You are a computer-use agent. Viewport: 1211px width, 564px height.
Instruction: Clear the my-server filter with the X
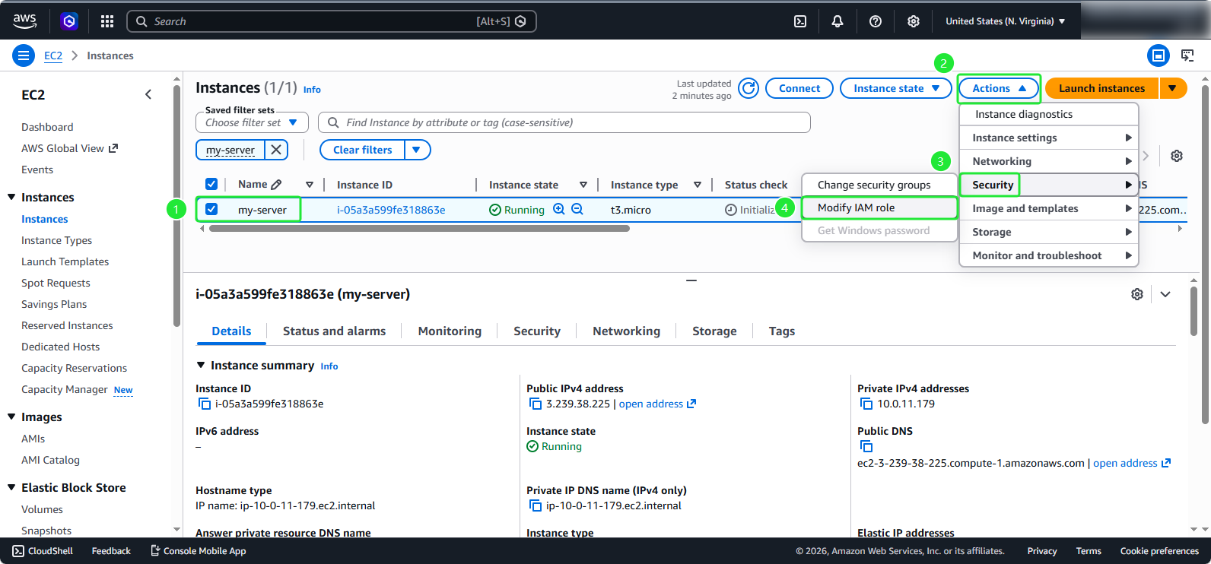point(276,150)
